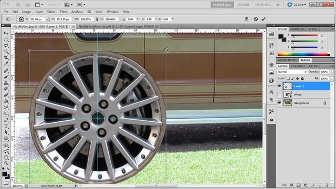Hide the Background layer eye icon
The image size is (336, 189).
[x=279, y=103]
